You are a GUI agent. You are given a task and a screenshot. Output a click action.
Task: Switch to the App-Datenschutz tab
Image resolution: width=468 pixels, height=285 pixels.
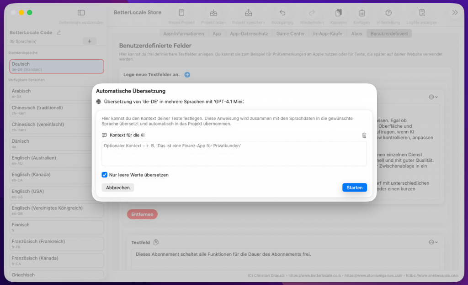pos(249,33)
